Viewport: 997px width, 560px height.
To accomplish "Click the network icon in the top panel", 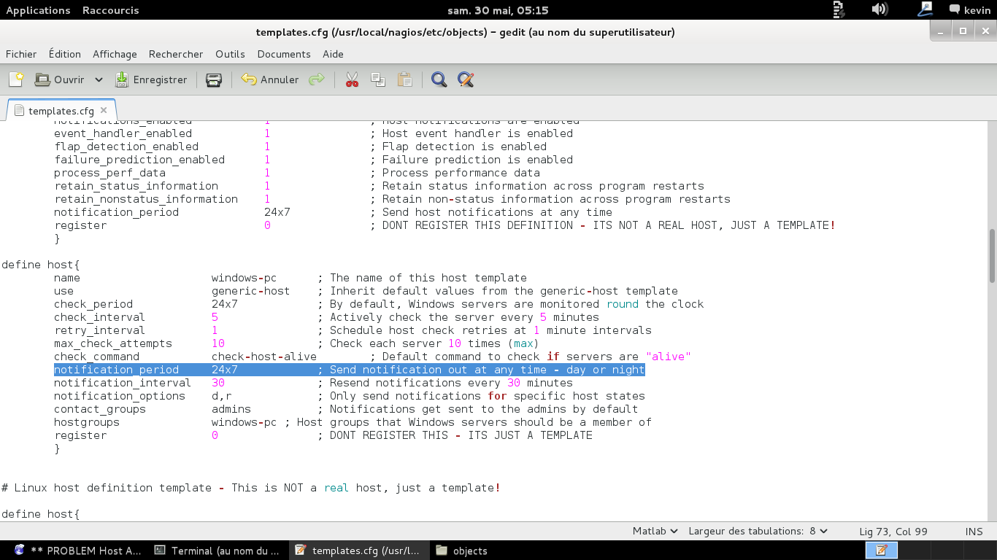I will tap(925, 9).
